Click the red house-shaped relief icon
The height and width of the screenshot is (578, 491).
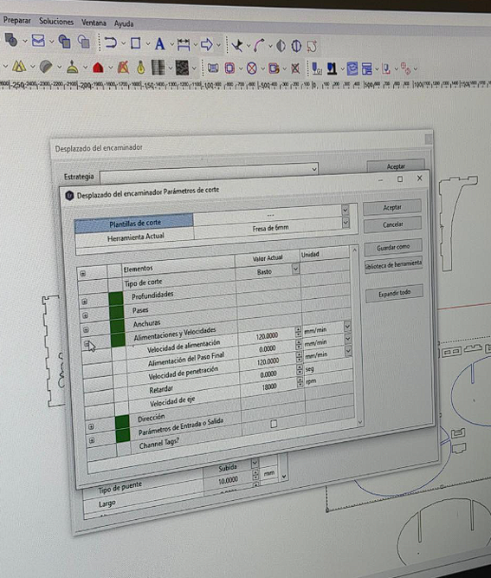[98, 68]
